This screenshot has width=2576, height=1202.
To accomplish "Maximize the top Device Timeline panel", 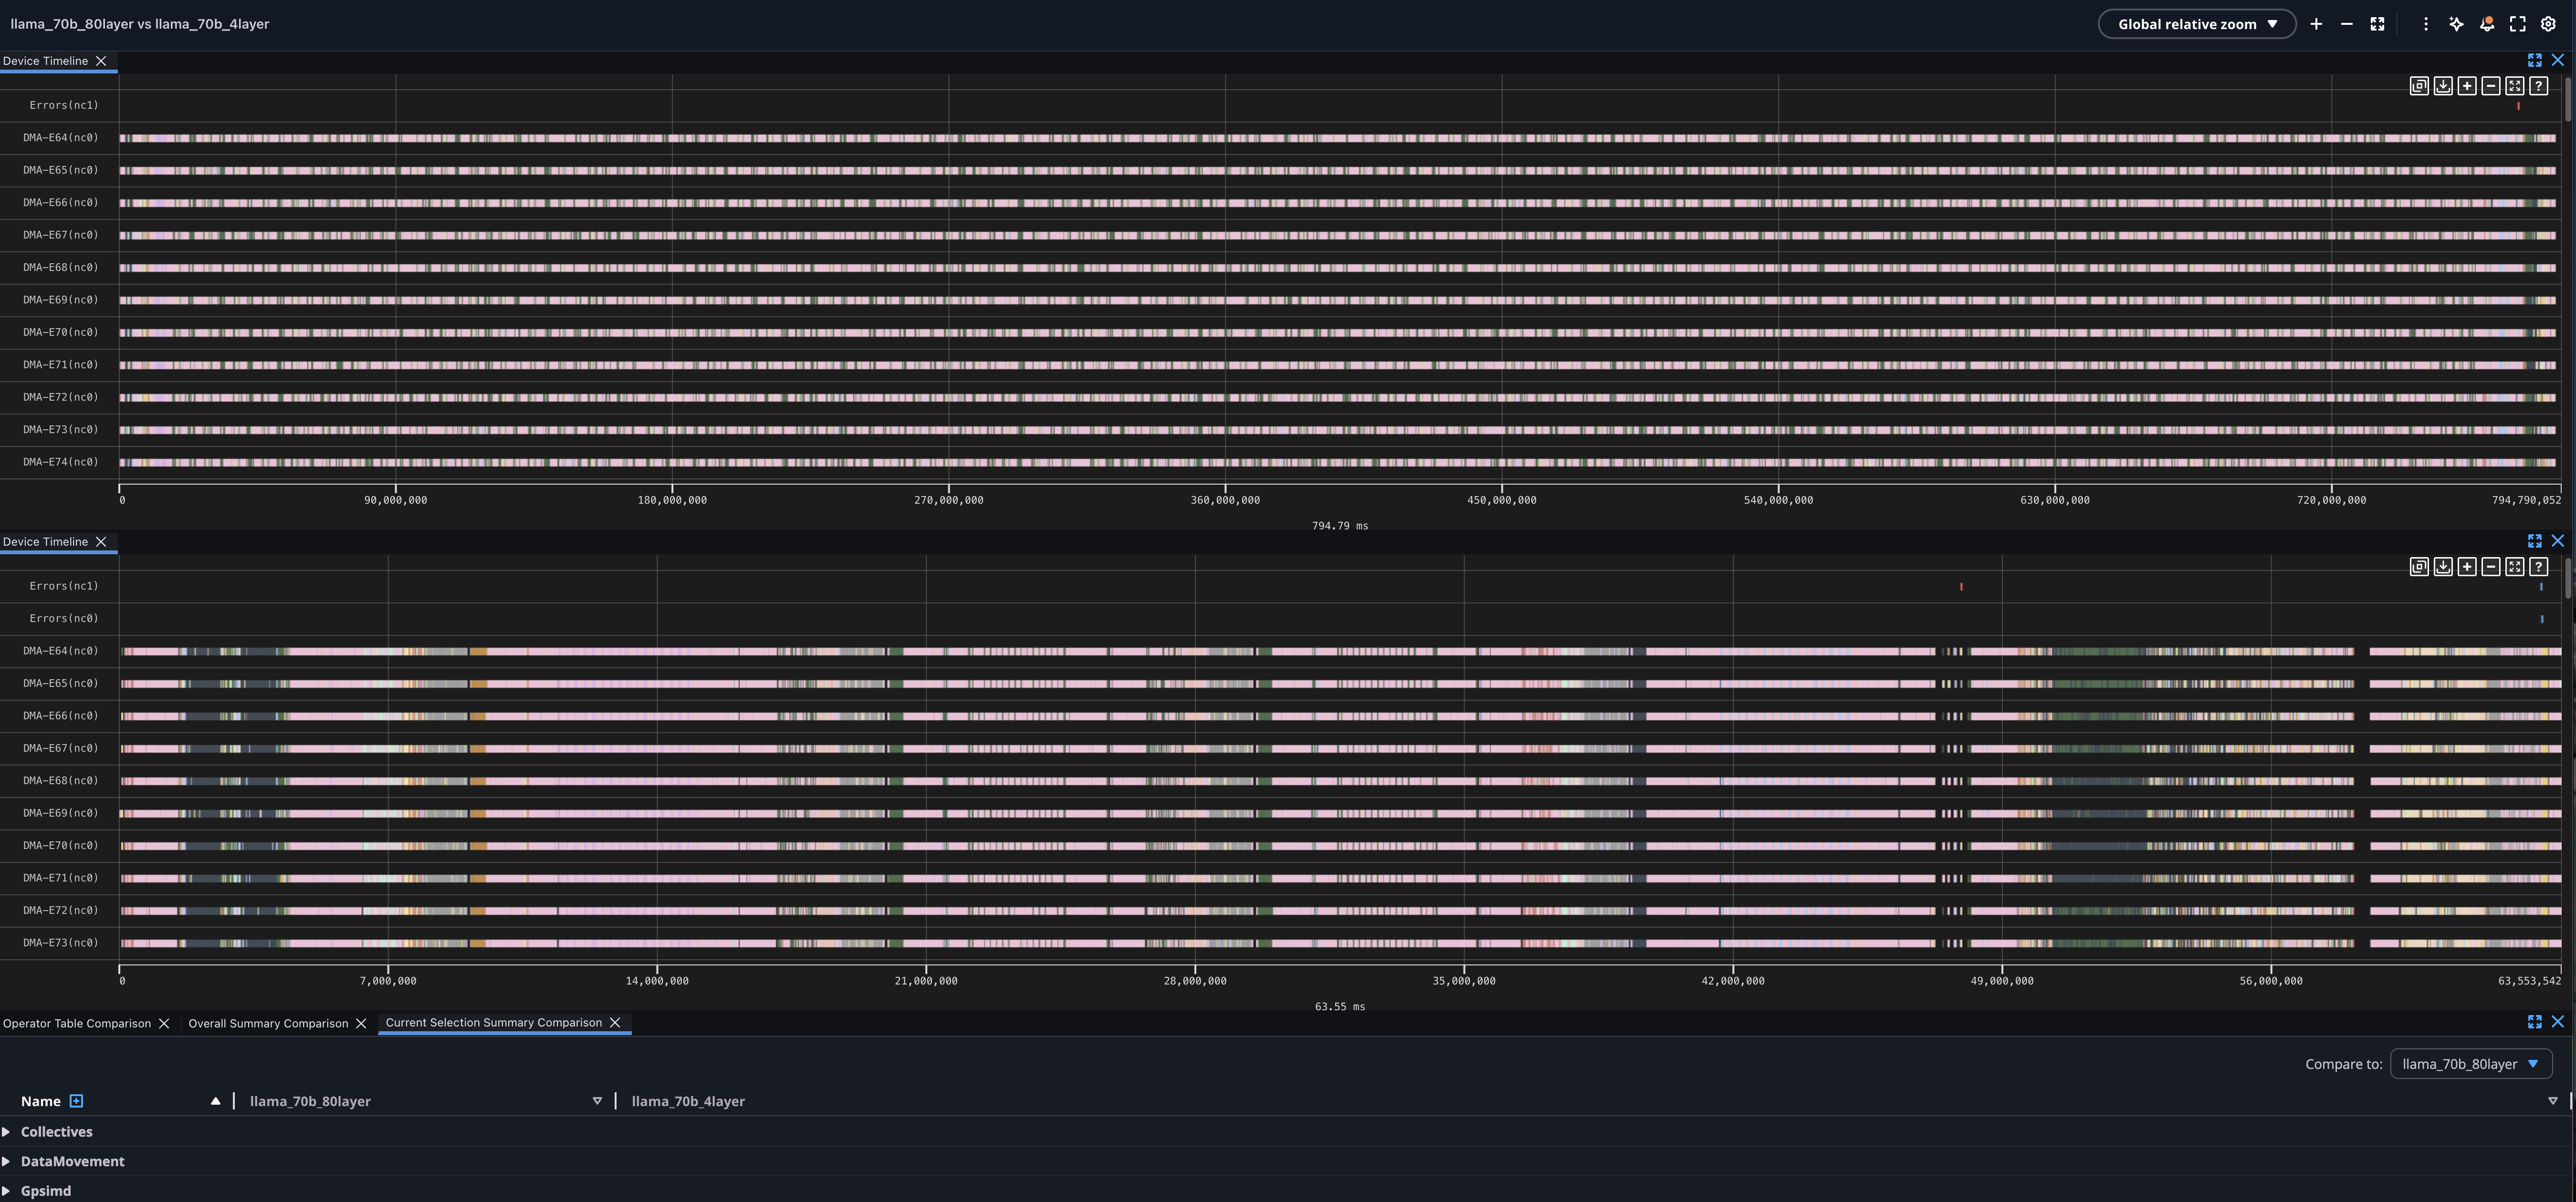I will point(2535,61).
